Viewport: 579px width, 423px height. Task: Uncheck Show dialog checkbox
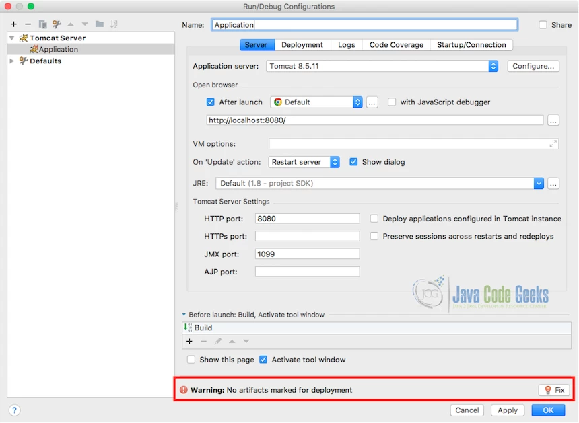tap(353, 162)
